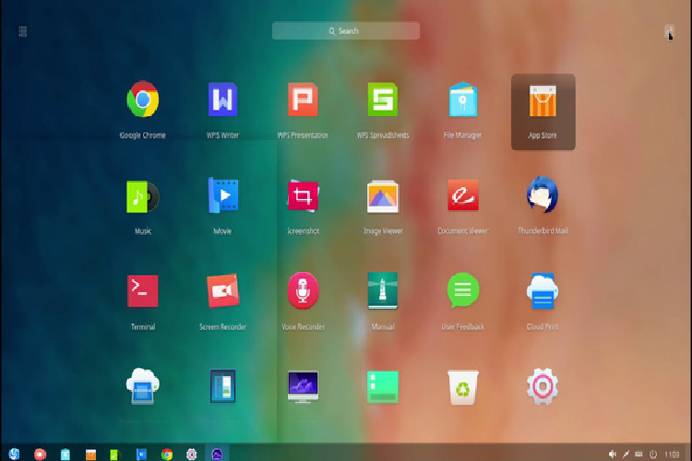692x461 pixels.
Task: Launch Thunderbird Mail
Action: click(x=543, y=195)
